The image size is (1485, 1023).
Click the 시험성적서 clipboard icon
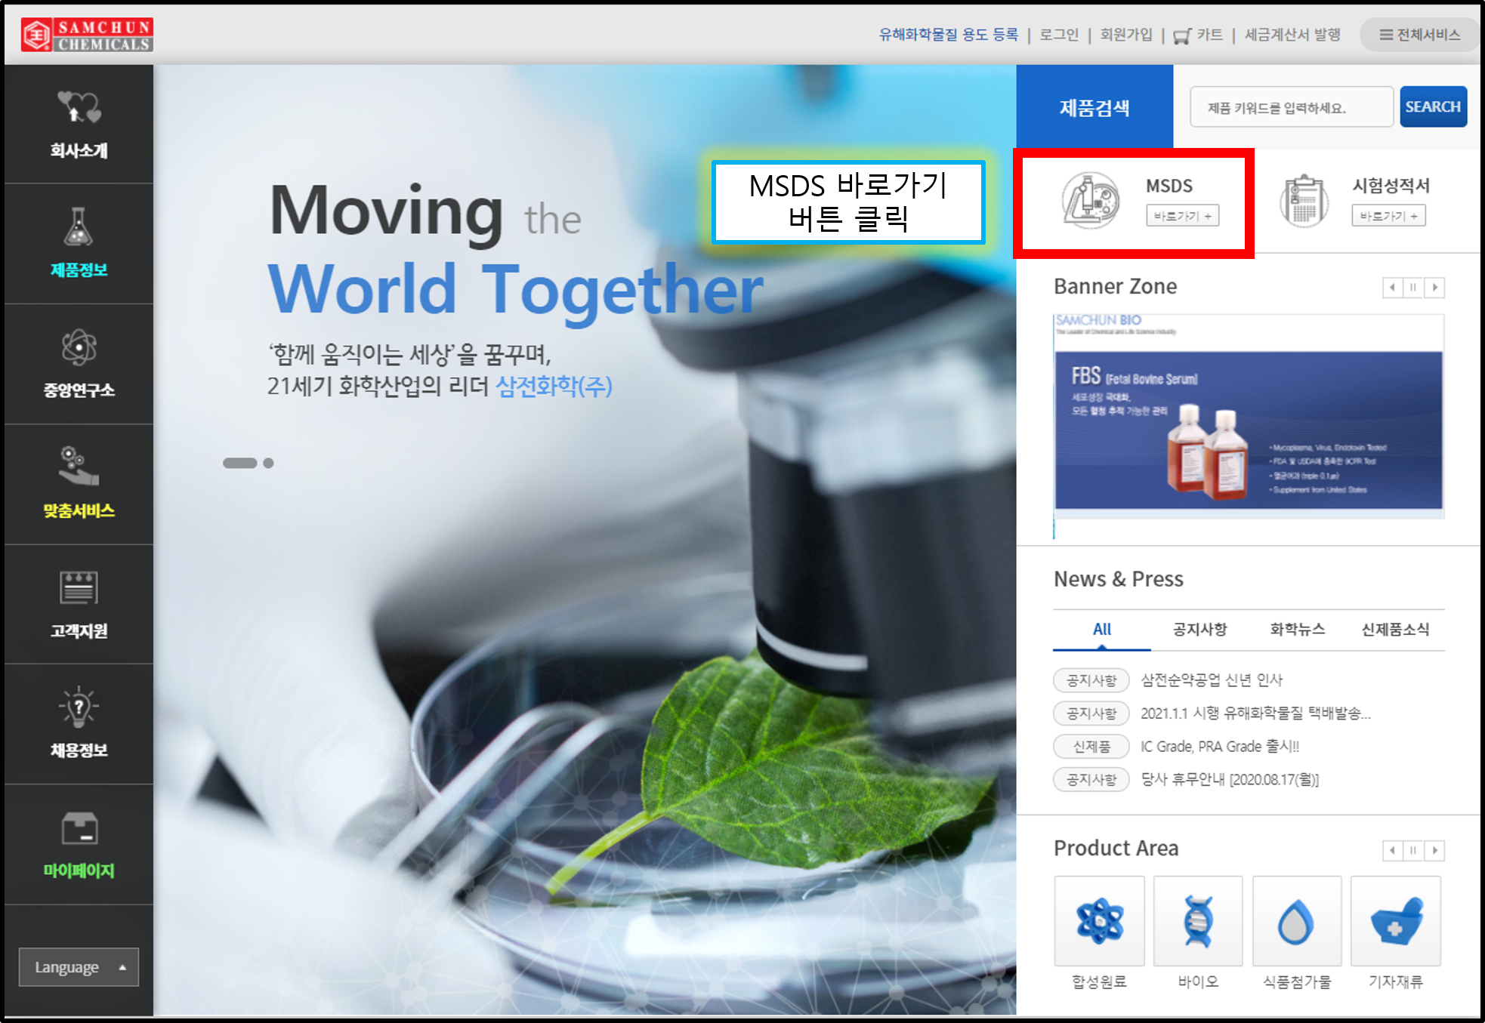click(1304, 201)
